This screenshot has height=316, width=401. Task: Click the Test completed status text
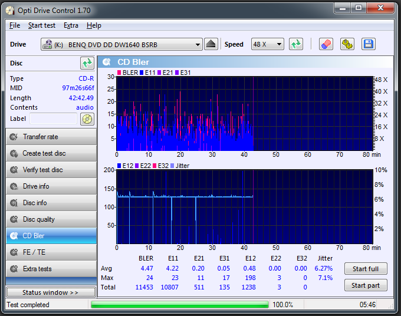click(28, 305)
